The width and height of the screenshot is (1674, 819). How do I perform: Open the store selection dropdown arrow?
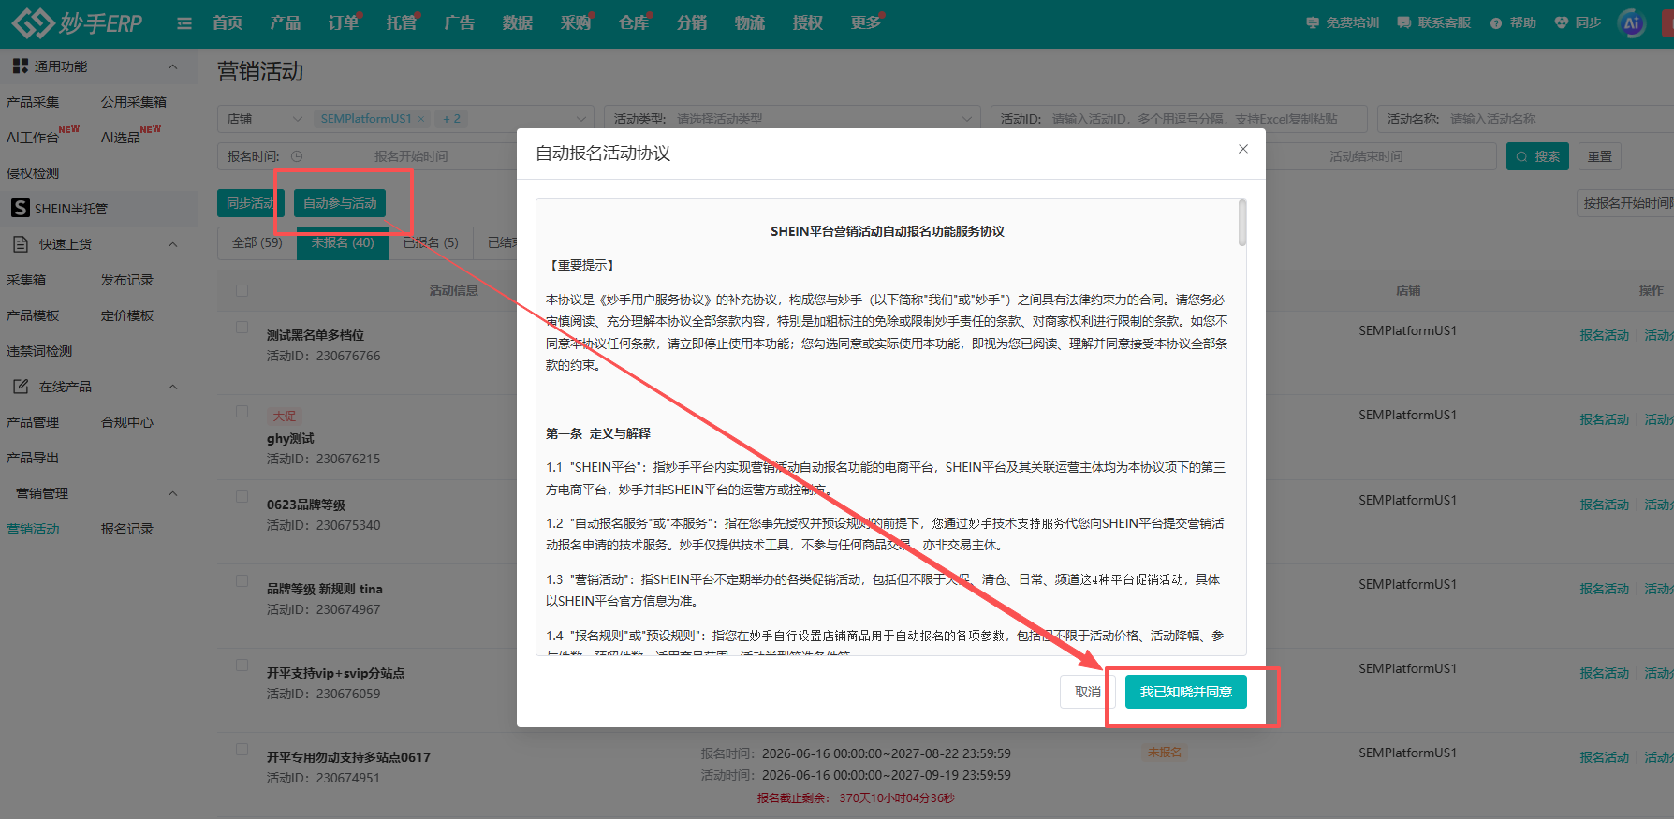581,119
